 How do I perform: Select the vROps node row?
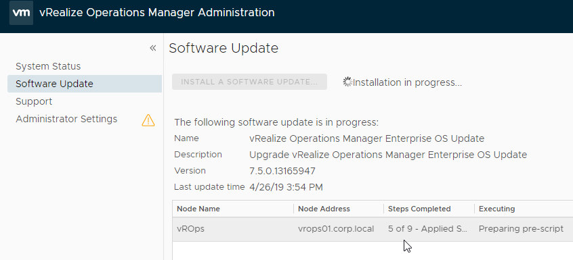[x=373, y=229]
